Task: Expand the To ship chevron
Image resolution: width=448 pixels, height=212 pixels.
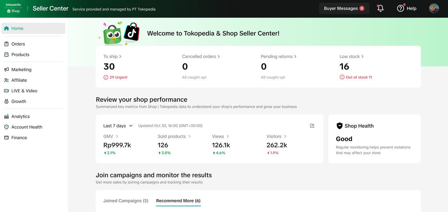Action: (120, 56)
